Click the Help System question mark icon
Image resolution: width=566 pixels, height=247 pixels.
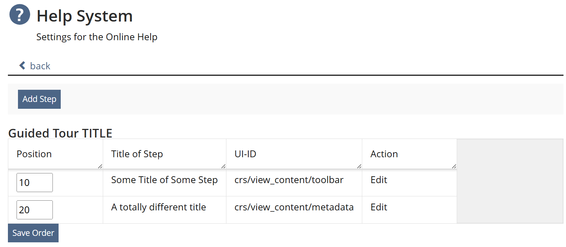tap(20, 15)
